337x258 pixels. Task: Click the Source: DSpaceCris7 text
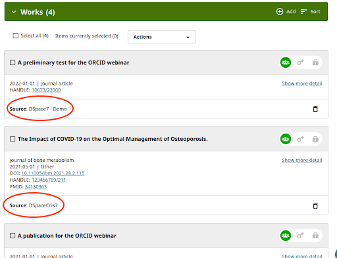tap(34, 205)
